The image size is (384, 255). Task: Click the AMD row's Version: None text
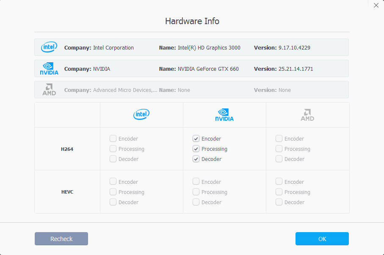(x=272, y=90)
